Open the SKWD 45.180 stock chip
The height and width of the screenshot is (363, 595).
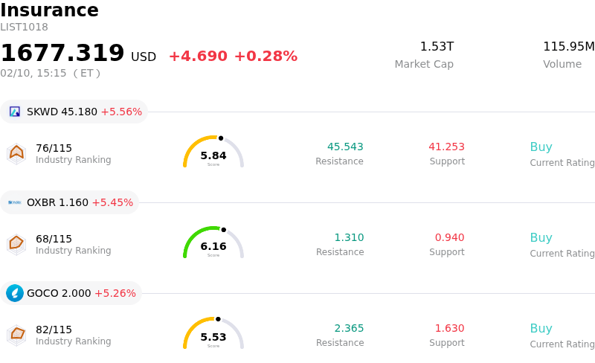click(74, 112)
